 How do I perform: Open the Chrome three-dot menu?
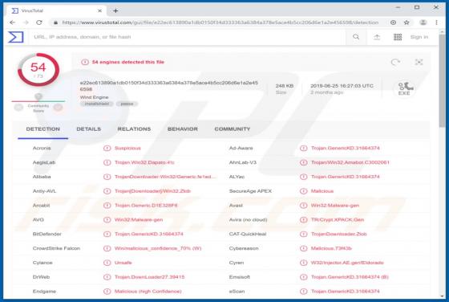tap(436, 22)
